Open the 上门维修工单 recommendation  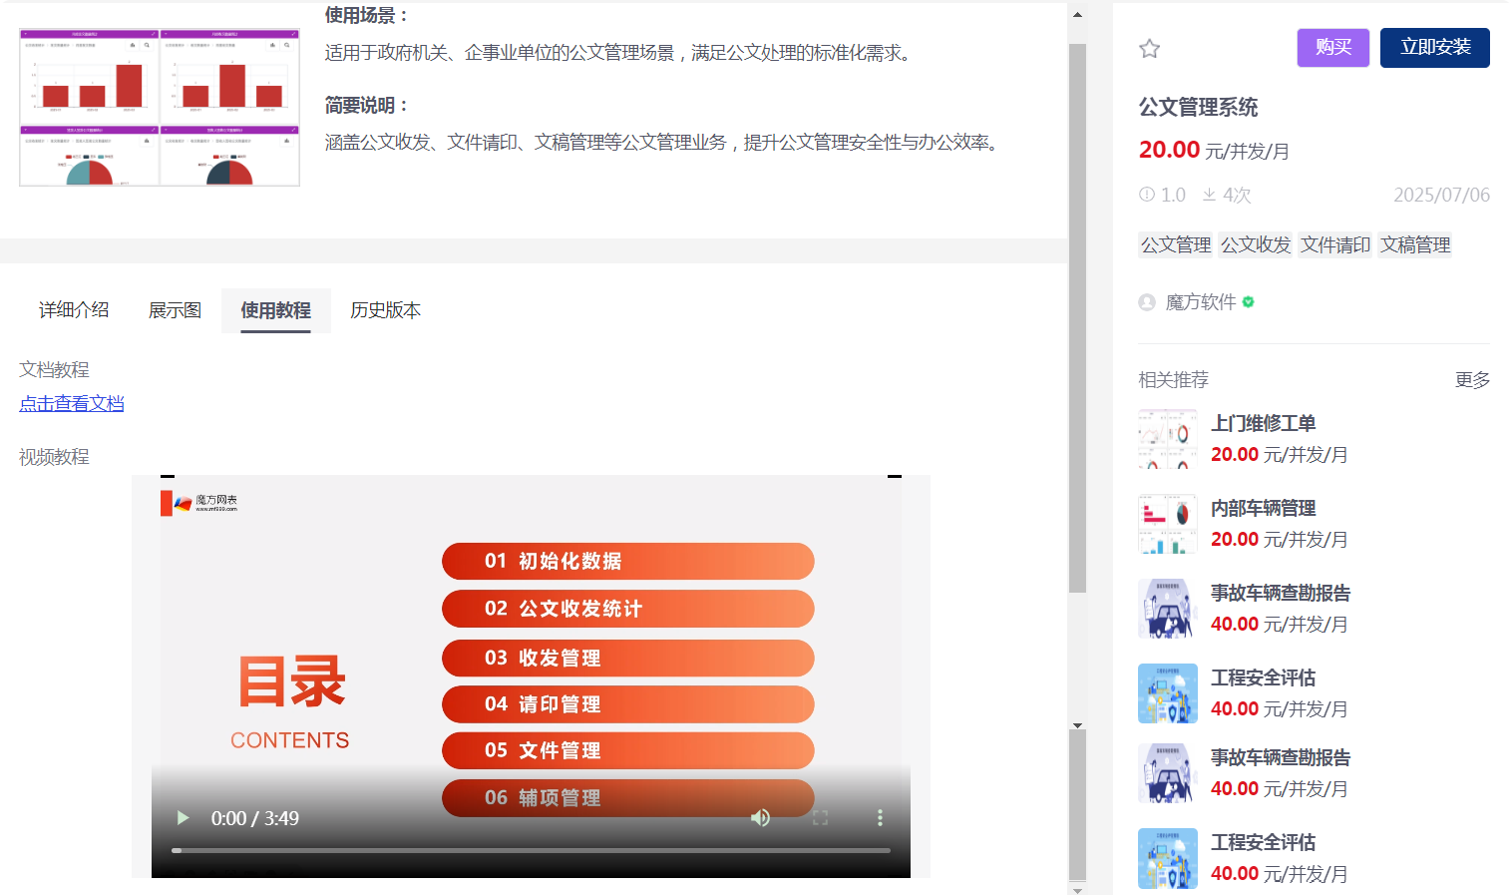coord(1264,423)
